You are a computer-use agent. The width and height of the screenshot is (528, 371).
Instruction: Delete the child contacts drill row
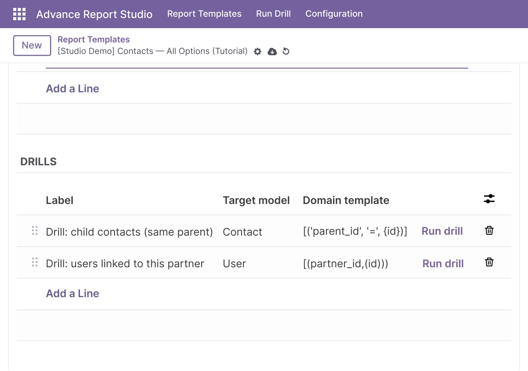click(489, 230)
